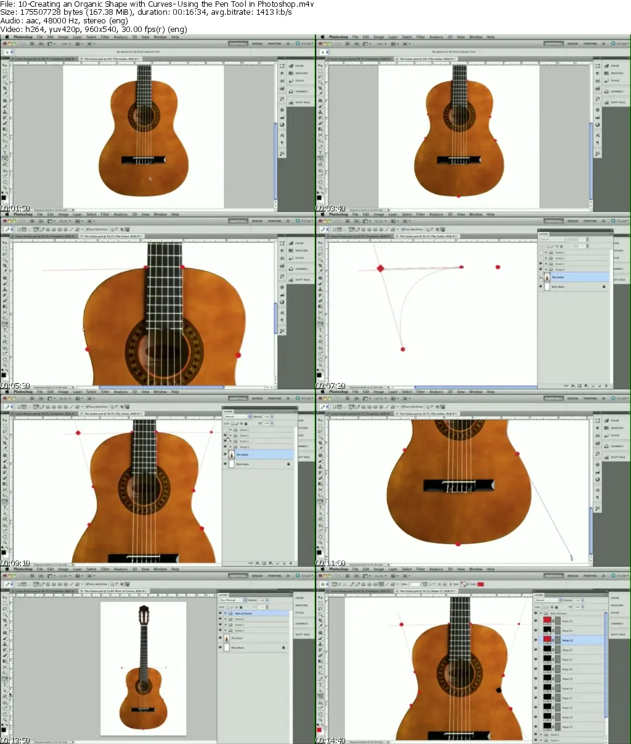
Task: Hide the White Matte layer in the 00:07:20 frame
Action: pos(540,286)
